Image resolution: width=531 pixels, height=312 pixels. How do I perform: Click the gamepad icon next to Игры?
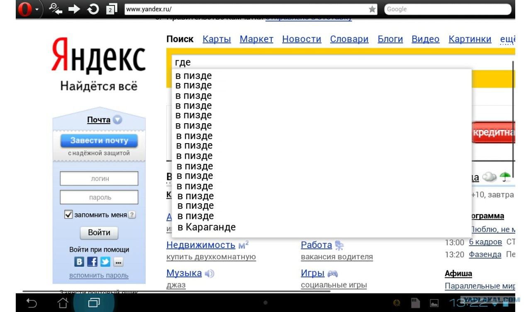[x=333, y=273]
